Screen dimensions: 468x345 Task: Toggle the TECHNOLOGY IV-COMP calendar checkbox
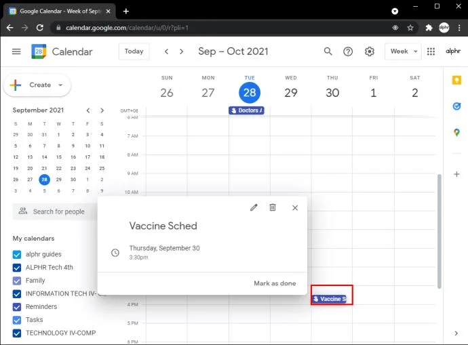coord(17,333)
